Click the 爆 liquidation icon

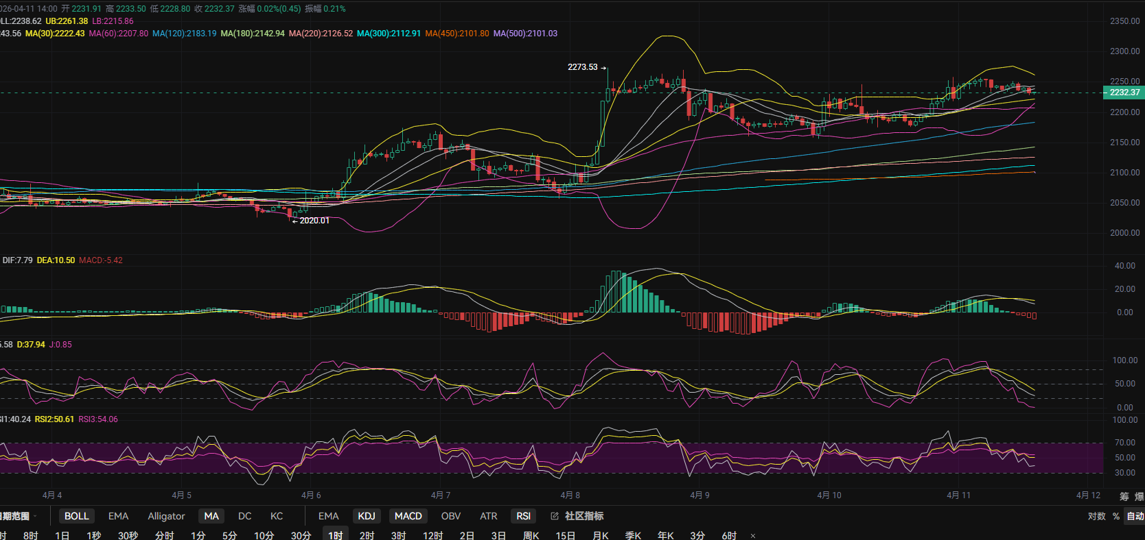(1139, 496)
